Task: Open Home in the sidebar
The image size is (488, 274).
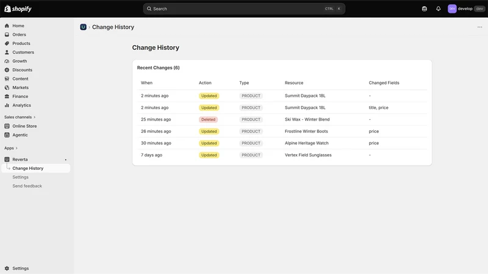Action: point(18,26)
